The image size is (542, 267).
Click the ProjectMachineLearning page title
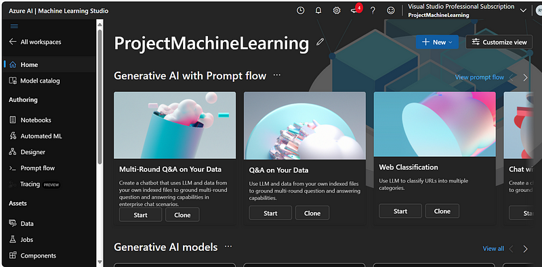(x=211, y=43)
